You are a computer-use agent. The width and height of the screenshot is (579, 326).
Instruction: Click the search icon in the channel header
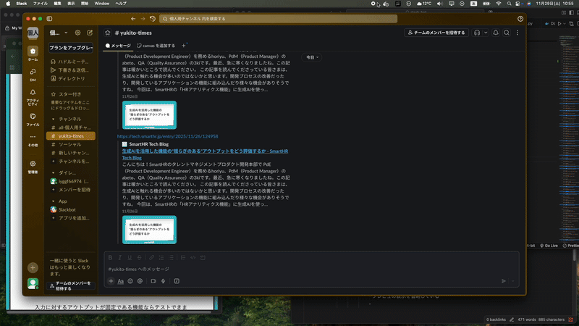pyautogui.click(x=507, y=33)
